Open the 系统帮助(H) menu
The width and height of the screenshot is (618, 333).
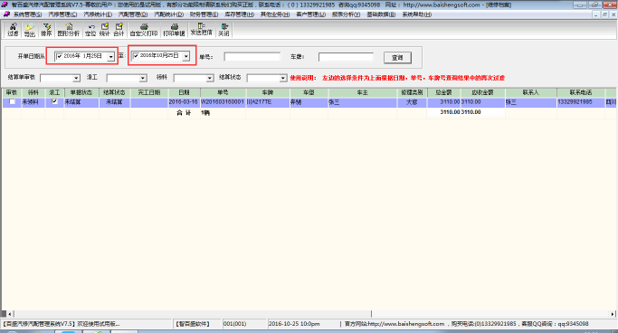pyautogui.click(x=416, y=14)
